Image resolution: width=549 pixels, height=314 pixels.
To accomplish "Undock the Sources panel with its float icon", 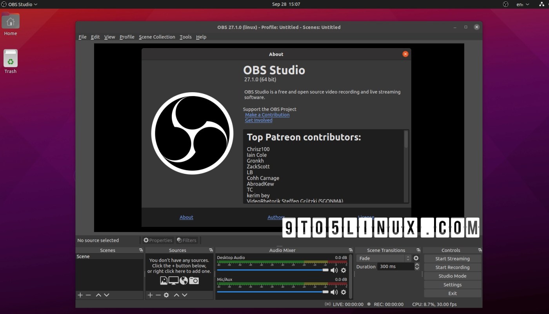I will [x=211, y=250].
